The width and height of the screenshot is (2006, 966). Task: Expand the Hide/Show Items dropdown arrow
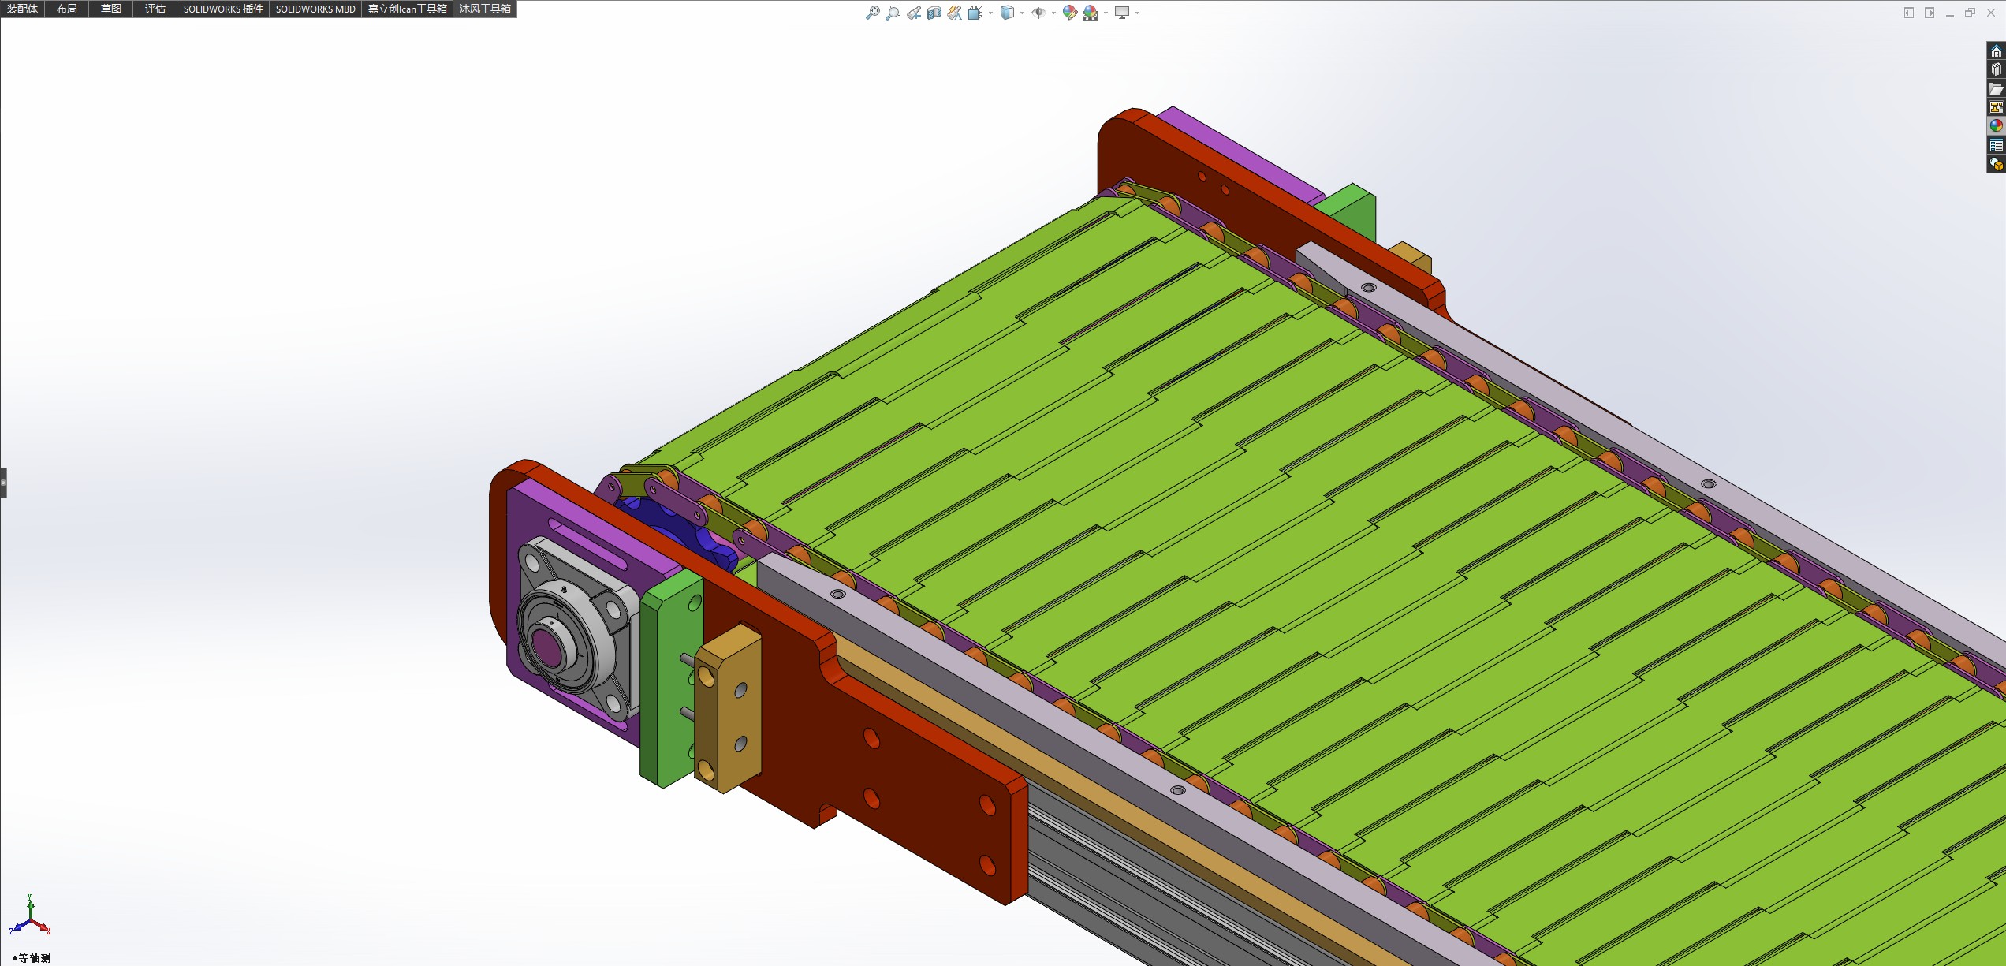[x=1053, y=13]
